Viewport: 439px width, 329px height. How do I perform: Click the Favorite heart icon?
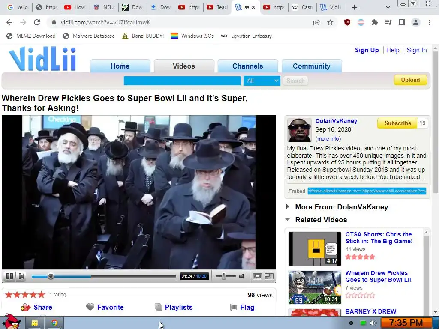[90, 307]
